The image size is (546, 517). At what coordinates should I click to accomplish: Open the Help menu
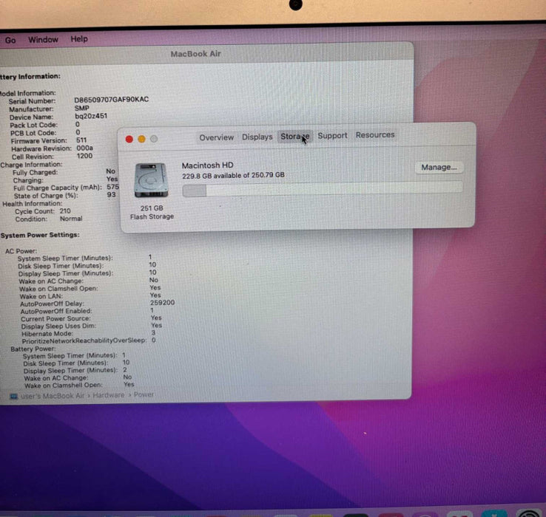pos(79,39)
